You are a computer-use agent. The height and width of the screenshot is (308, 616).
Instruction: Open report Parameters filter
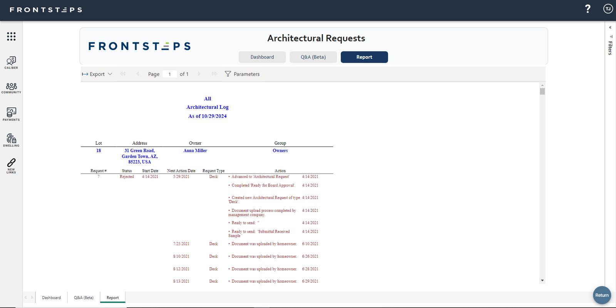click(x=242, y=74)
